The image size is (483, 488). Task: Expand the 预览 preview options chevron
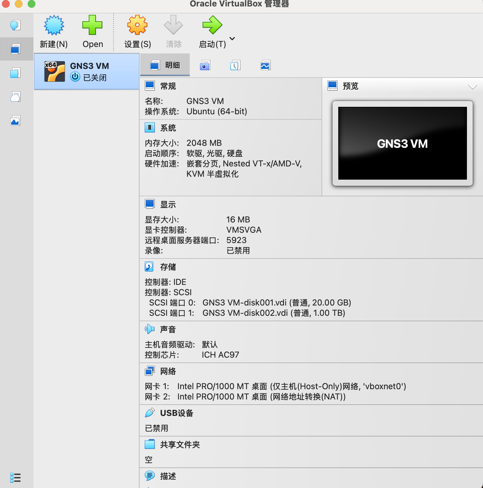tap(472, 86)
